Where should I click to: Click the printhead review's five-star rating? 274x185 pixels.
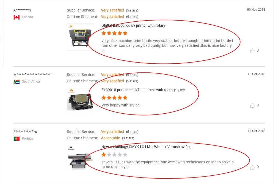click(114, 98)
